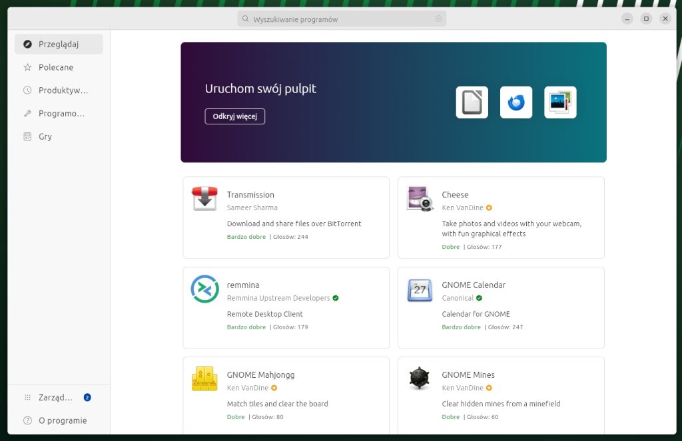Screen dimensions: 682x441
Task: Focus the Wyszukiwanie programów search field
Action: point(340,19)
